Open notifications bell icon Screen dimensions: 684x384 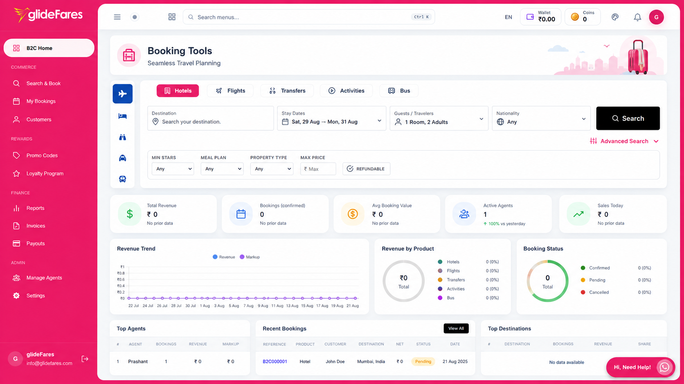tap(637, 17)
